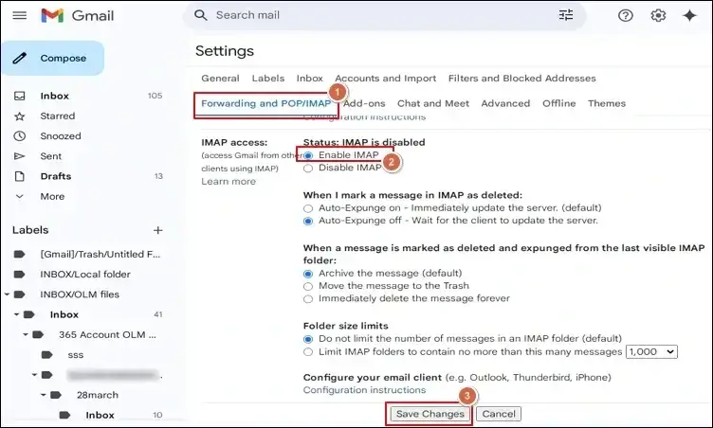Image resolution: width=713 pixels, height=428 pixels.
Task: Open the Chat and Meet tab
Action: 433,103
